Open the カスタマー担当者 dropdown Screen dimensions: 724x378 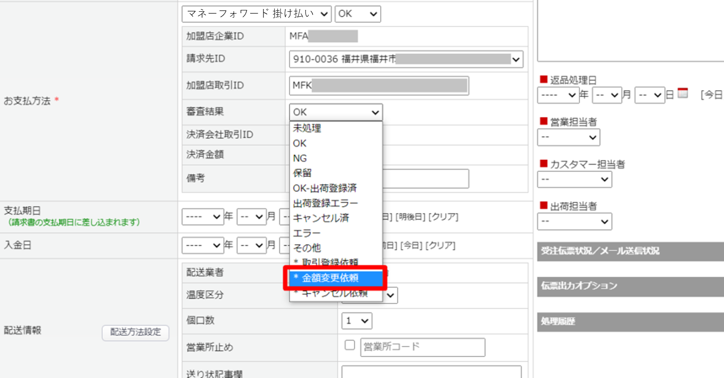pyautogui.click(x=575, y=179)
